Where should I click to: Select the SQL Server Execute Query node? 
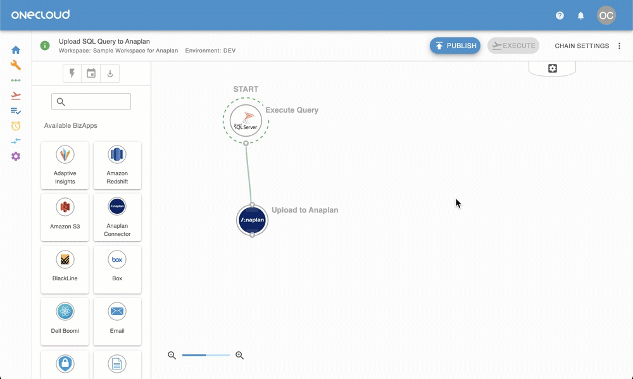click(246, 120)
